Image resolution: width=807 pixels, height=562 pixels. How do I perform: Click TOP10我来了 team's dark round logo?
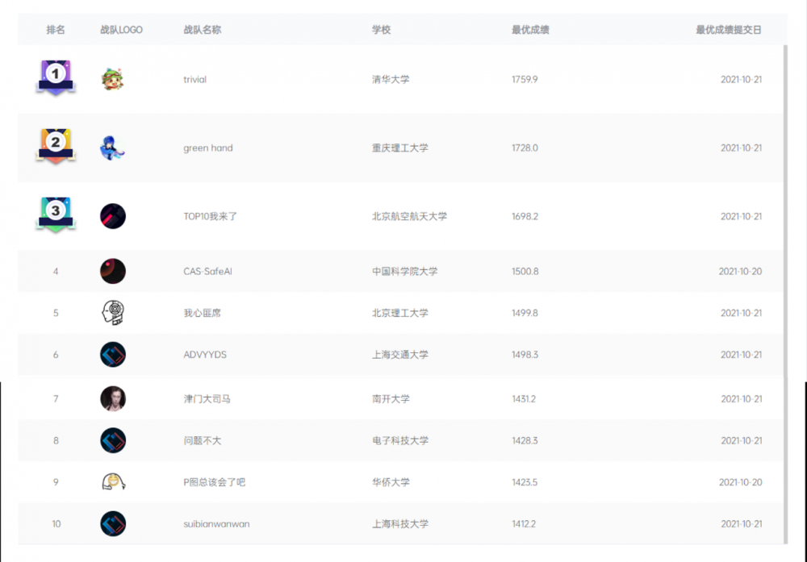coord(113,216)
